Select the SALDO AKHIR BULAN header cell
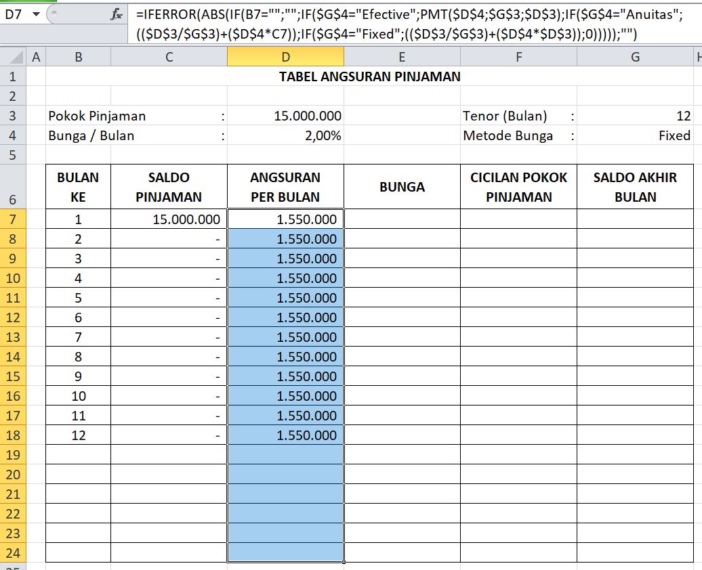Image resolution: width=702 pixels, height=570 pixels. [x=635, y=187]
